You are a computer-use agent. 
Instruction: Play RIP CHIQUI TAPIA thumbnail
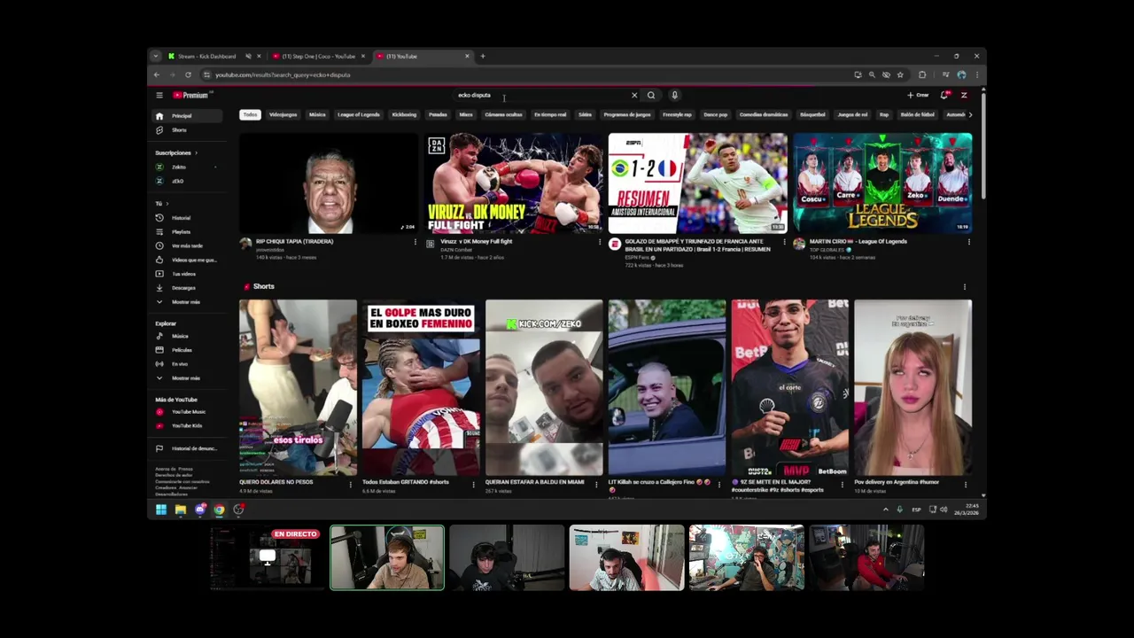pyautogui.click(x=329, y=183)
